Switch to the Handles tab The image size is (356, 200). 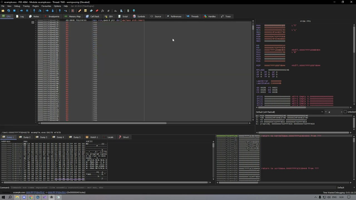coord(210,16)
